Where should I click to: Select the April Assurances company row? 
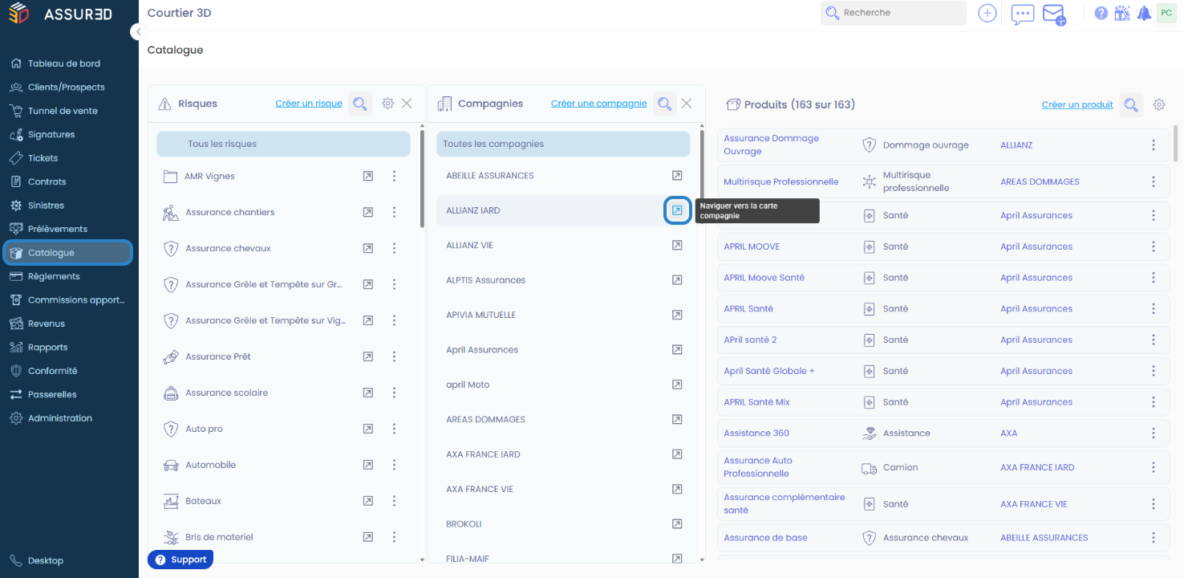565,350
